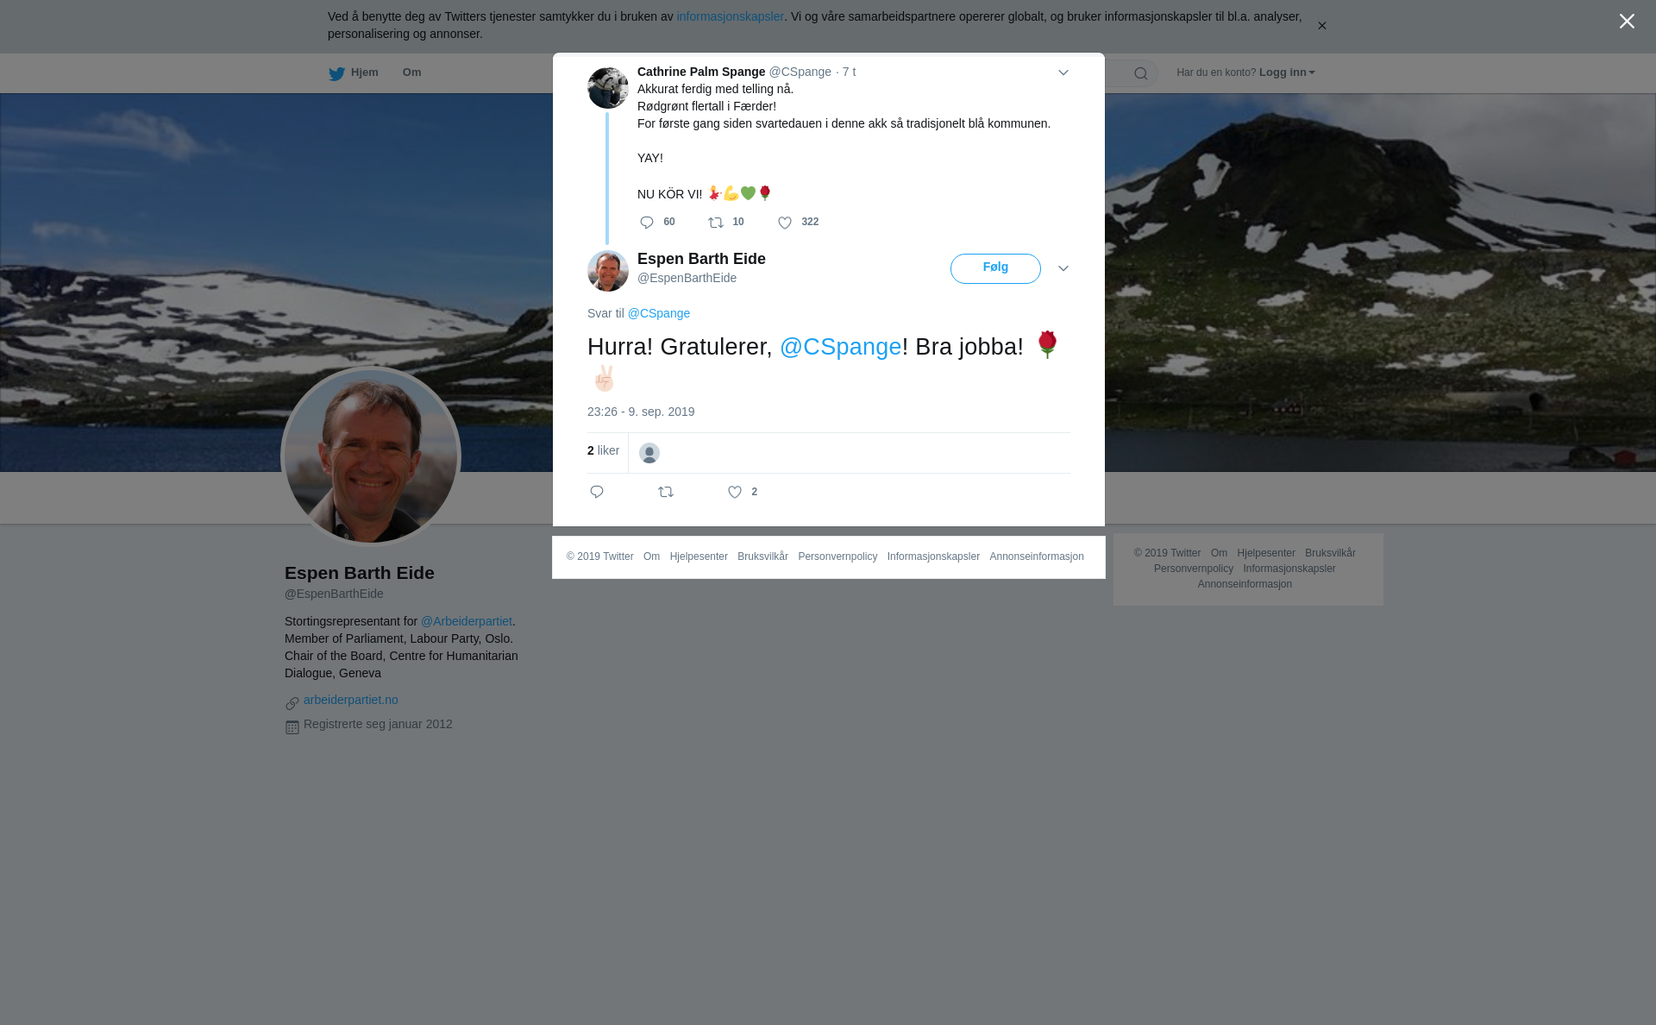This screenshot has width=1656, height=1025.
Task: Open the informasjonskapsler link in banner
Action: [730, 16]
